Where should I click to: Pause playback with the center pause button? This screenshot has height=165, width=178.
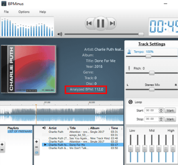click(x=100, y=23)
